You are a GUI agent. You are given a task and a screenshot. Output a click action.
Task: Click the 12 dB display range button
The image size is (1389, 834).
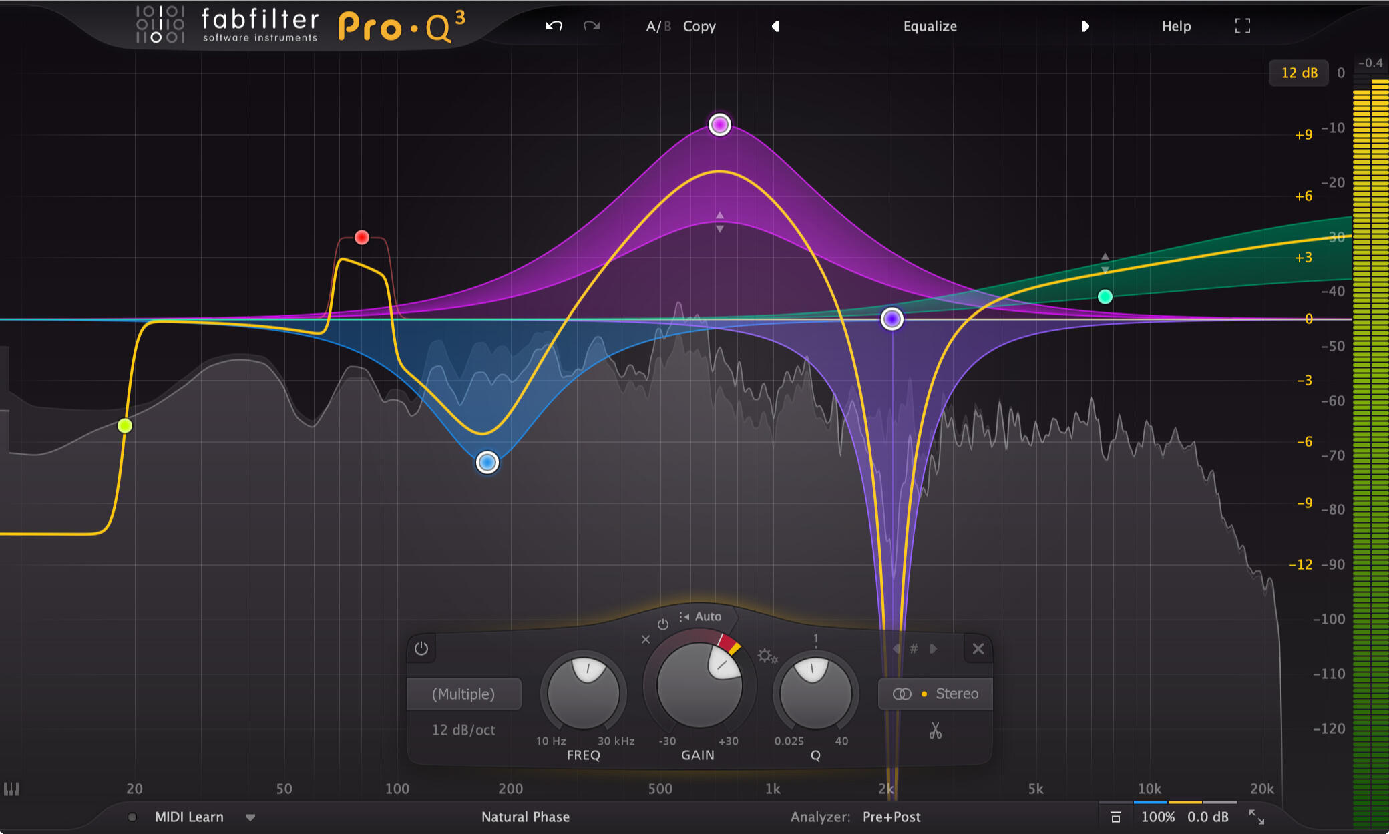tap(1298, 72)
